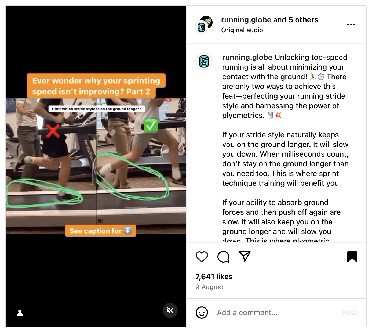The width and height of the screenshot is (372, 333).
Task: Click the Post comment button
Action: 349,313
